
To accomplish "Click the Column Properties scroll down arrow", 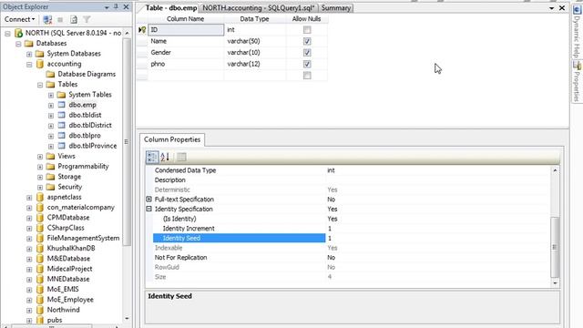I will pyautogui.click(x=555, y=283).
